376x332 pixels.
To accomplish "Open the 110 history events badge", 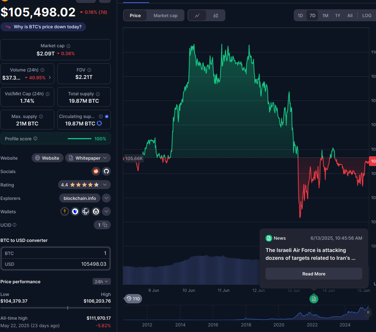I will pos(133,299).
